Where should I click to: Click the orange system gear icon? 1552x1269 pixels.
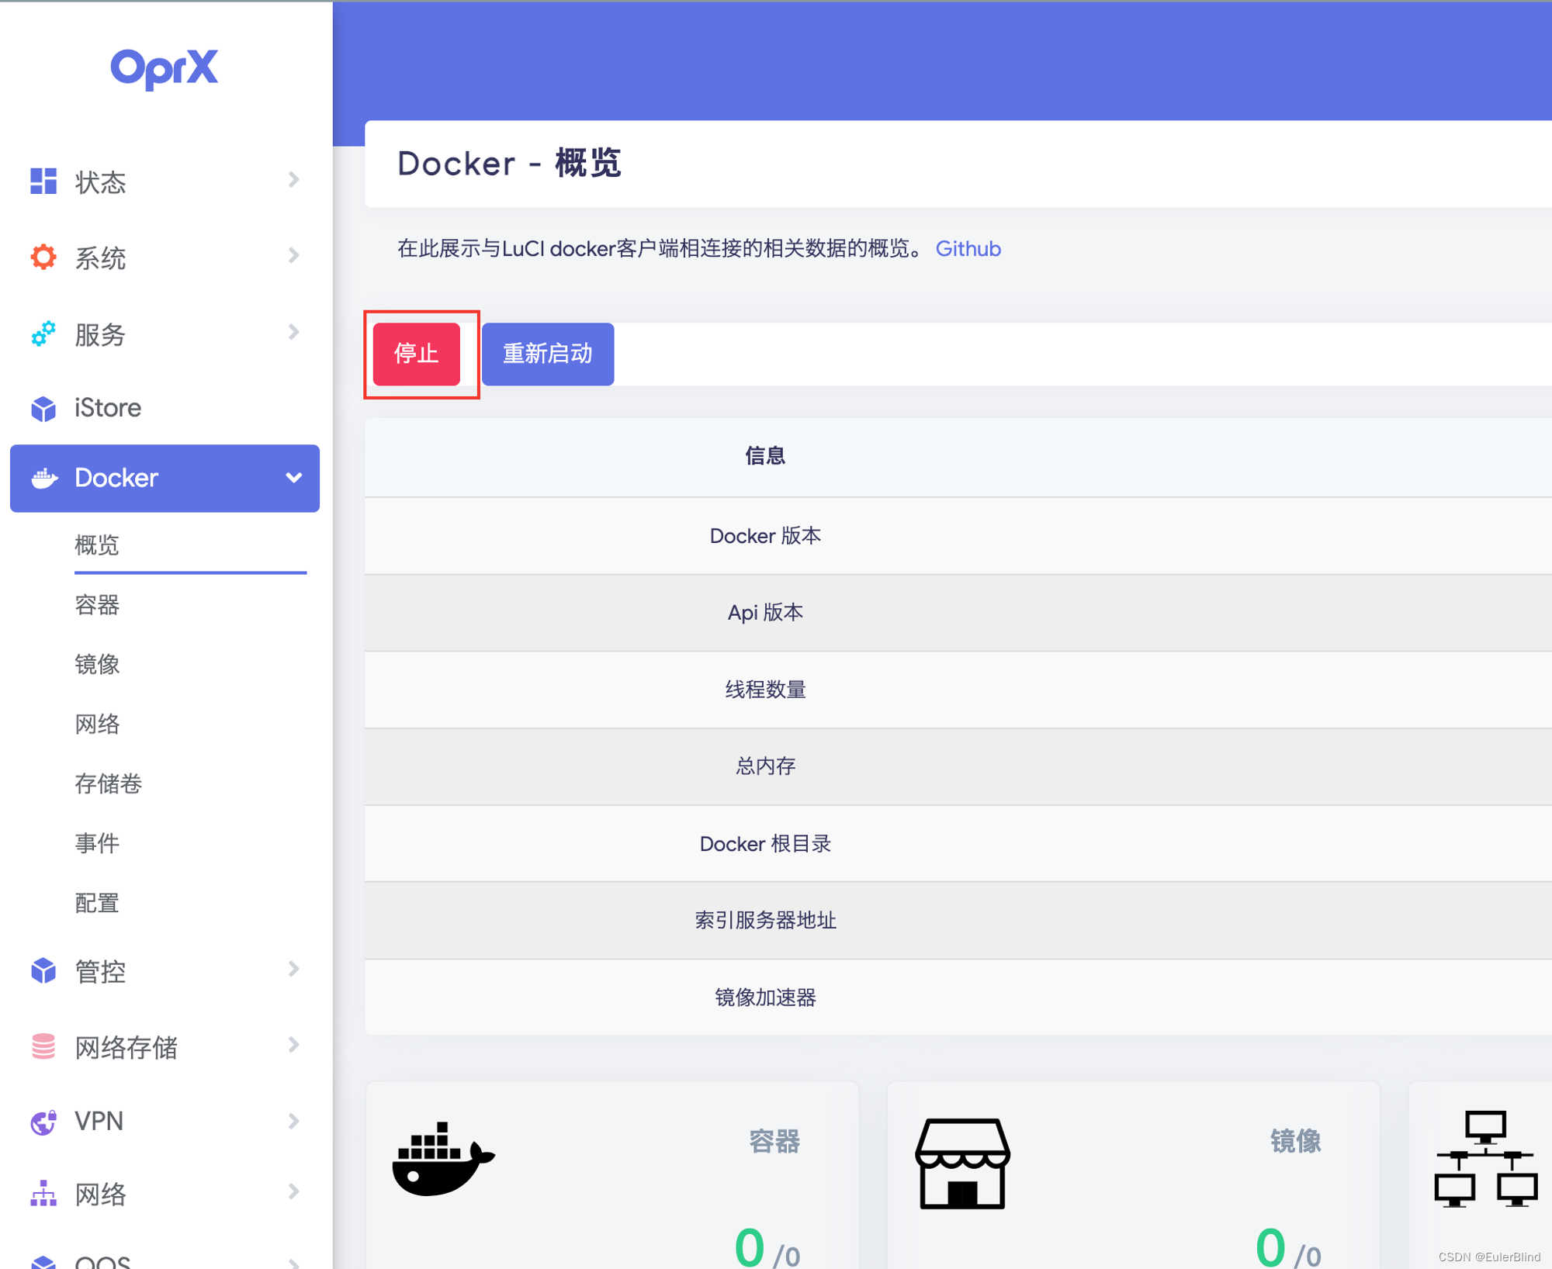pos(43,257)
